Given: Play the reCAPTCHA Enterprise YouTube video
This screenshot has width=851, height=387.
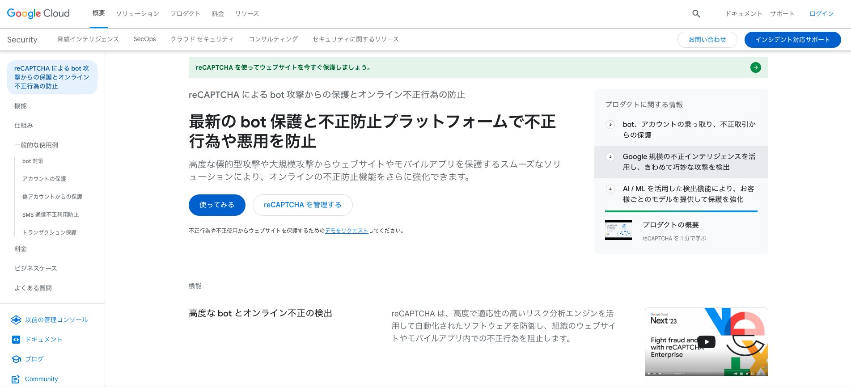Looking at the screenshot, I should click(707, 342).
